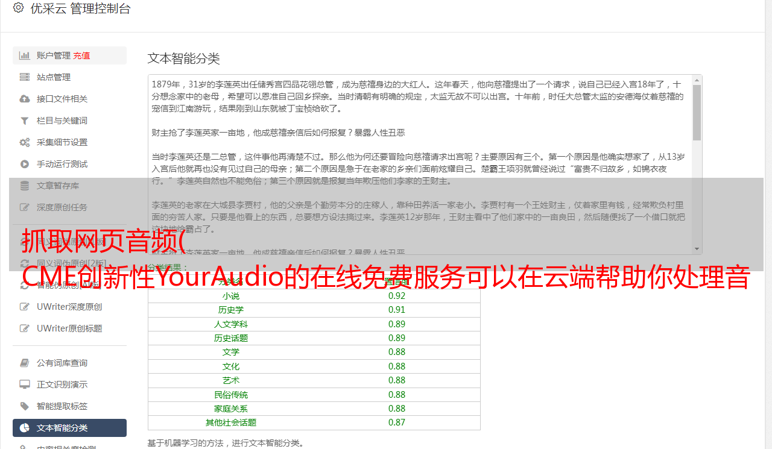Click the edit icon for UWriter深度原创
Screen dimensions: 772x449
pyautogui.click(x=25, y=307)
